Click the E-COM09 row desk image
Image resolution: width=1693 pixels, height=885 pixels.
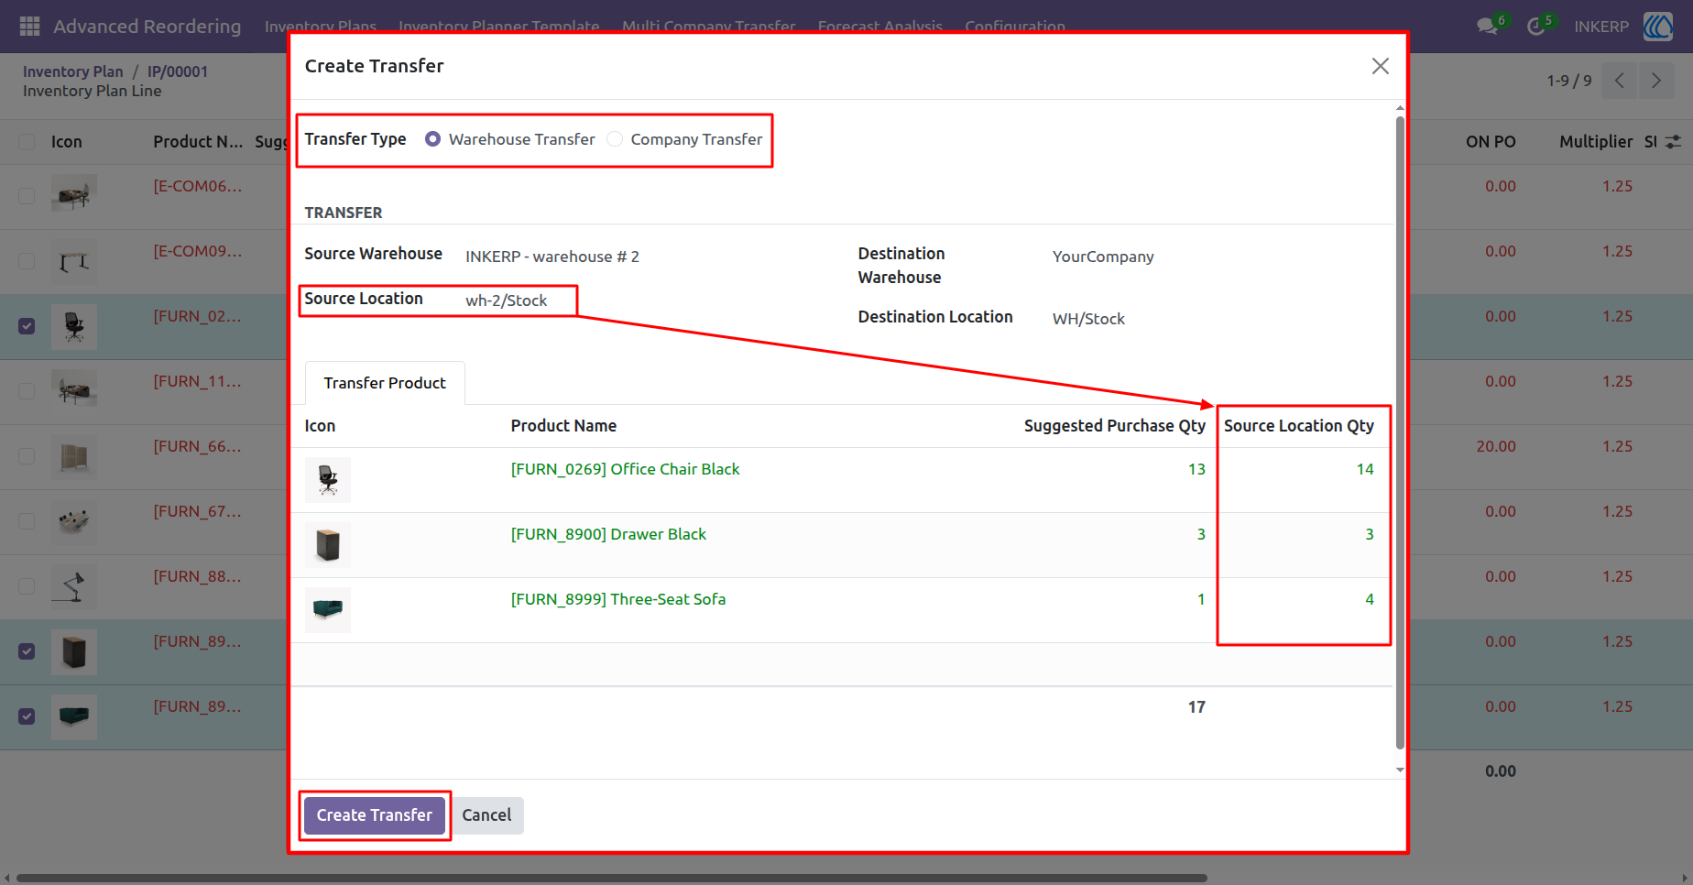[74, 261]
